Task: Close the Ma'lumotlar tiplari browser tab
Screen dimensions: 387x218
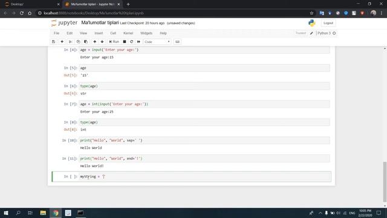Action: pos(119,4)
